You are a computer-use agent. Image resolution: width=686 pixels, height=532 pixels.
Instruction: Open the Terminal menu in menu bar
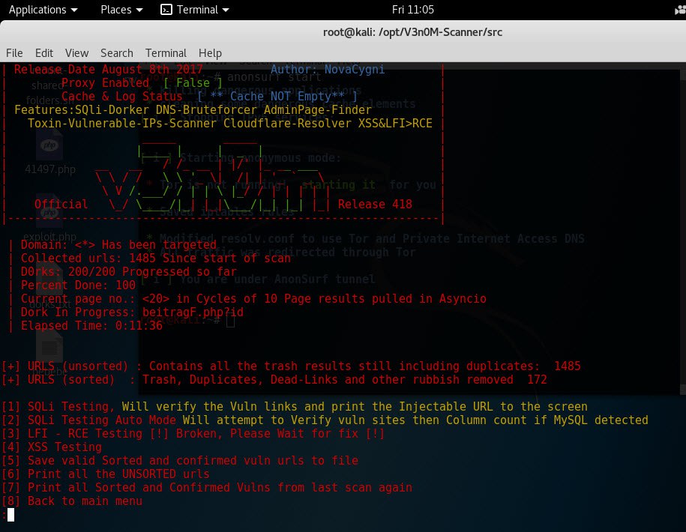[166, 52]
